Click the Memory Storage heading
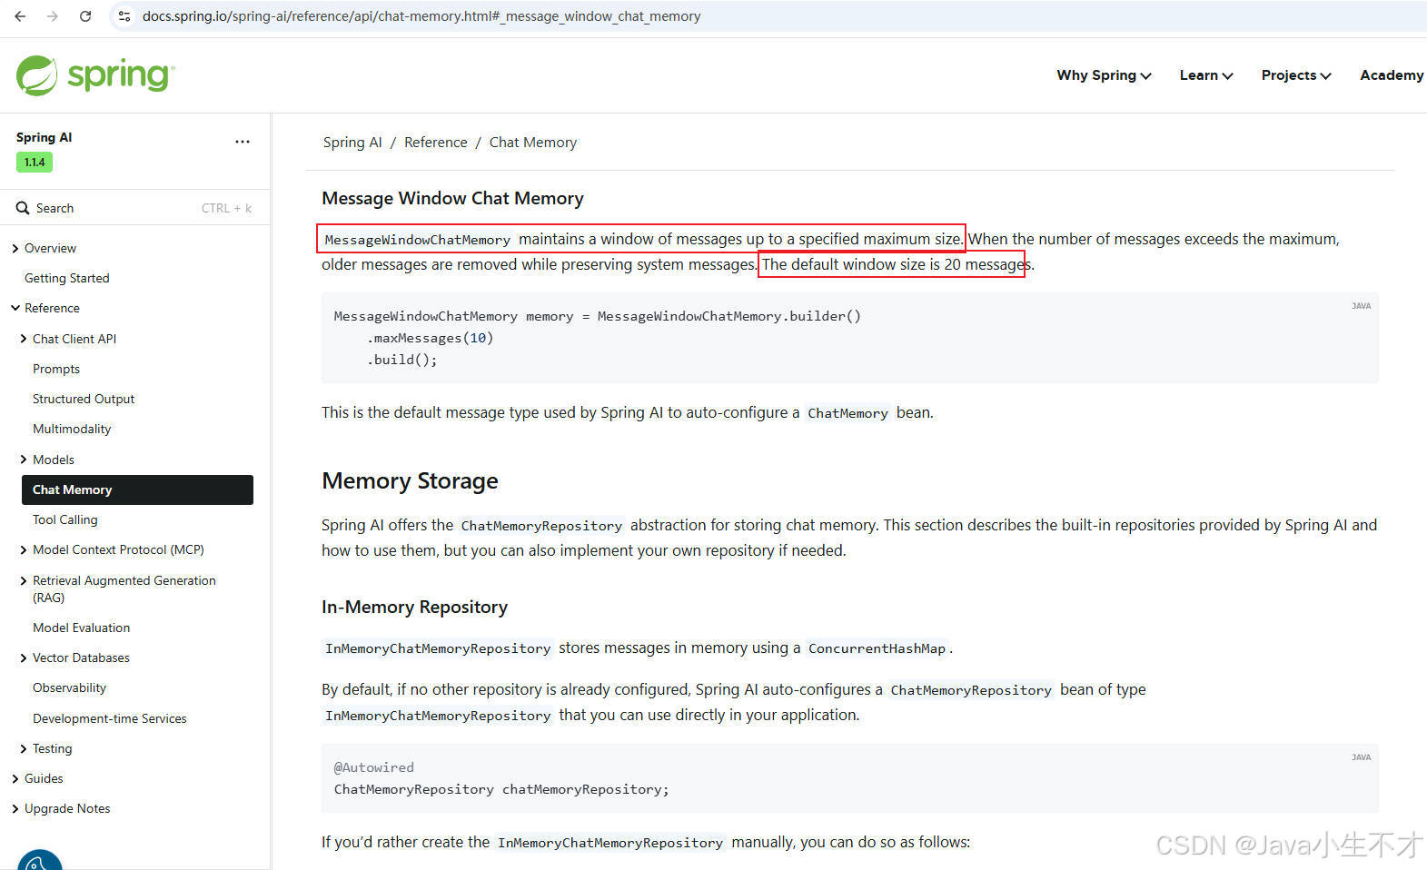1427x870 pixels. point(410,480)
